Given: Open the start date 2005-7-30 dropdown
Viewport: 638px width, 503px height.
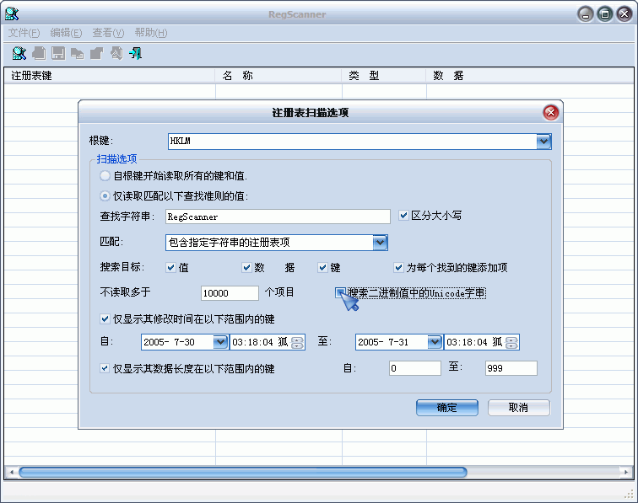Looking at the screenshot, I should [220, 342].
